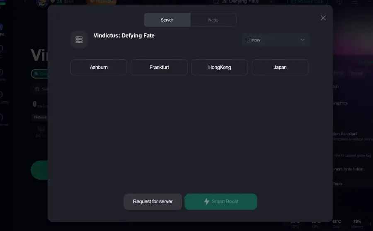Choose the Frankfurt server
Image resolution: width=373 pixels, height=231 pixels.
pyautogui.click(x=159, y=67)
